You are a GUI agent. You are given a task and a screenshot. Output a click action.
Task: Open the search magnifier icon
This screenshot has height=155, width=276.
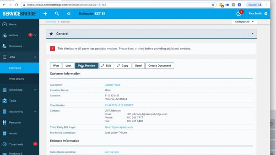coord(56,13)
